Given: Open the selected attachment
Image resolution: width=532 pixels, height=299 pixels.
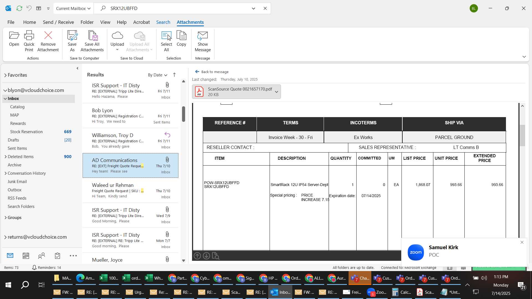Looking at the screenshot, I should [14, 39].
